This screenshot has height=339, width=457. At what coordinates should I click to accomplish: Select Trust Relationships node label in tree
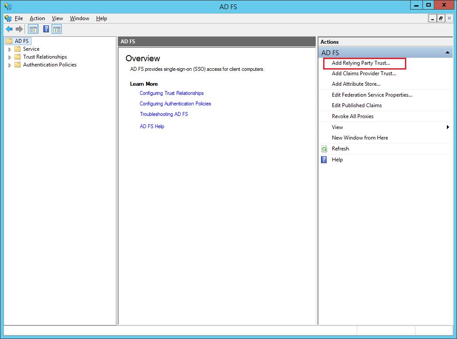pyautogui.click(x=45, y=56)
